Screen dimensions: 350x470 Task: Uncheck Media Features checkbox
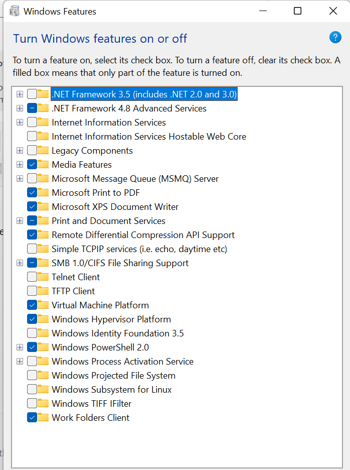pyautogui.click(x=32, y=165)
